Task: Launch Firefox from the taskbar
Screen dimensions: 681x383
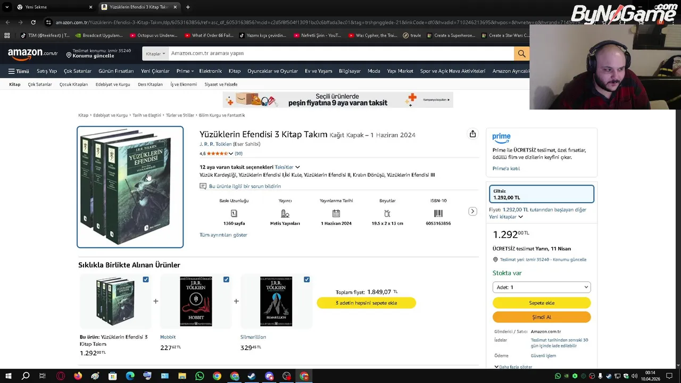Action: (78, 376)
